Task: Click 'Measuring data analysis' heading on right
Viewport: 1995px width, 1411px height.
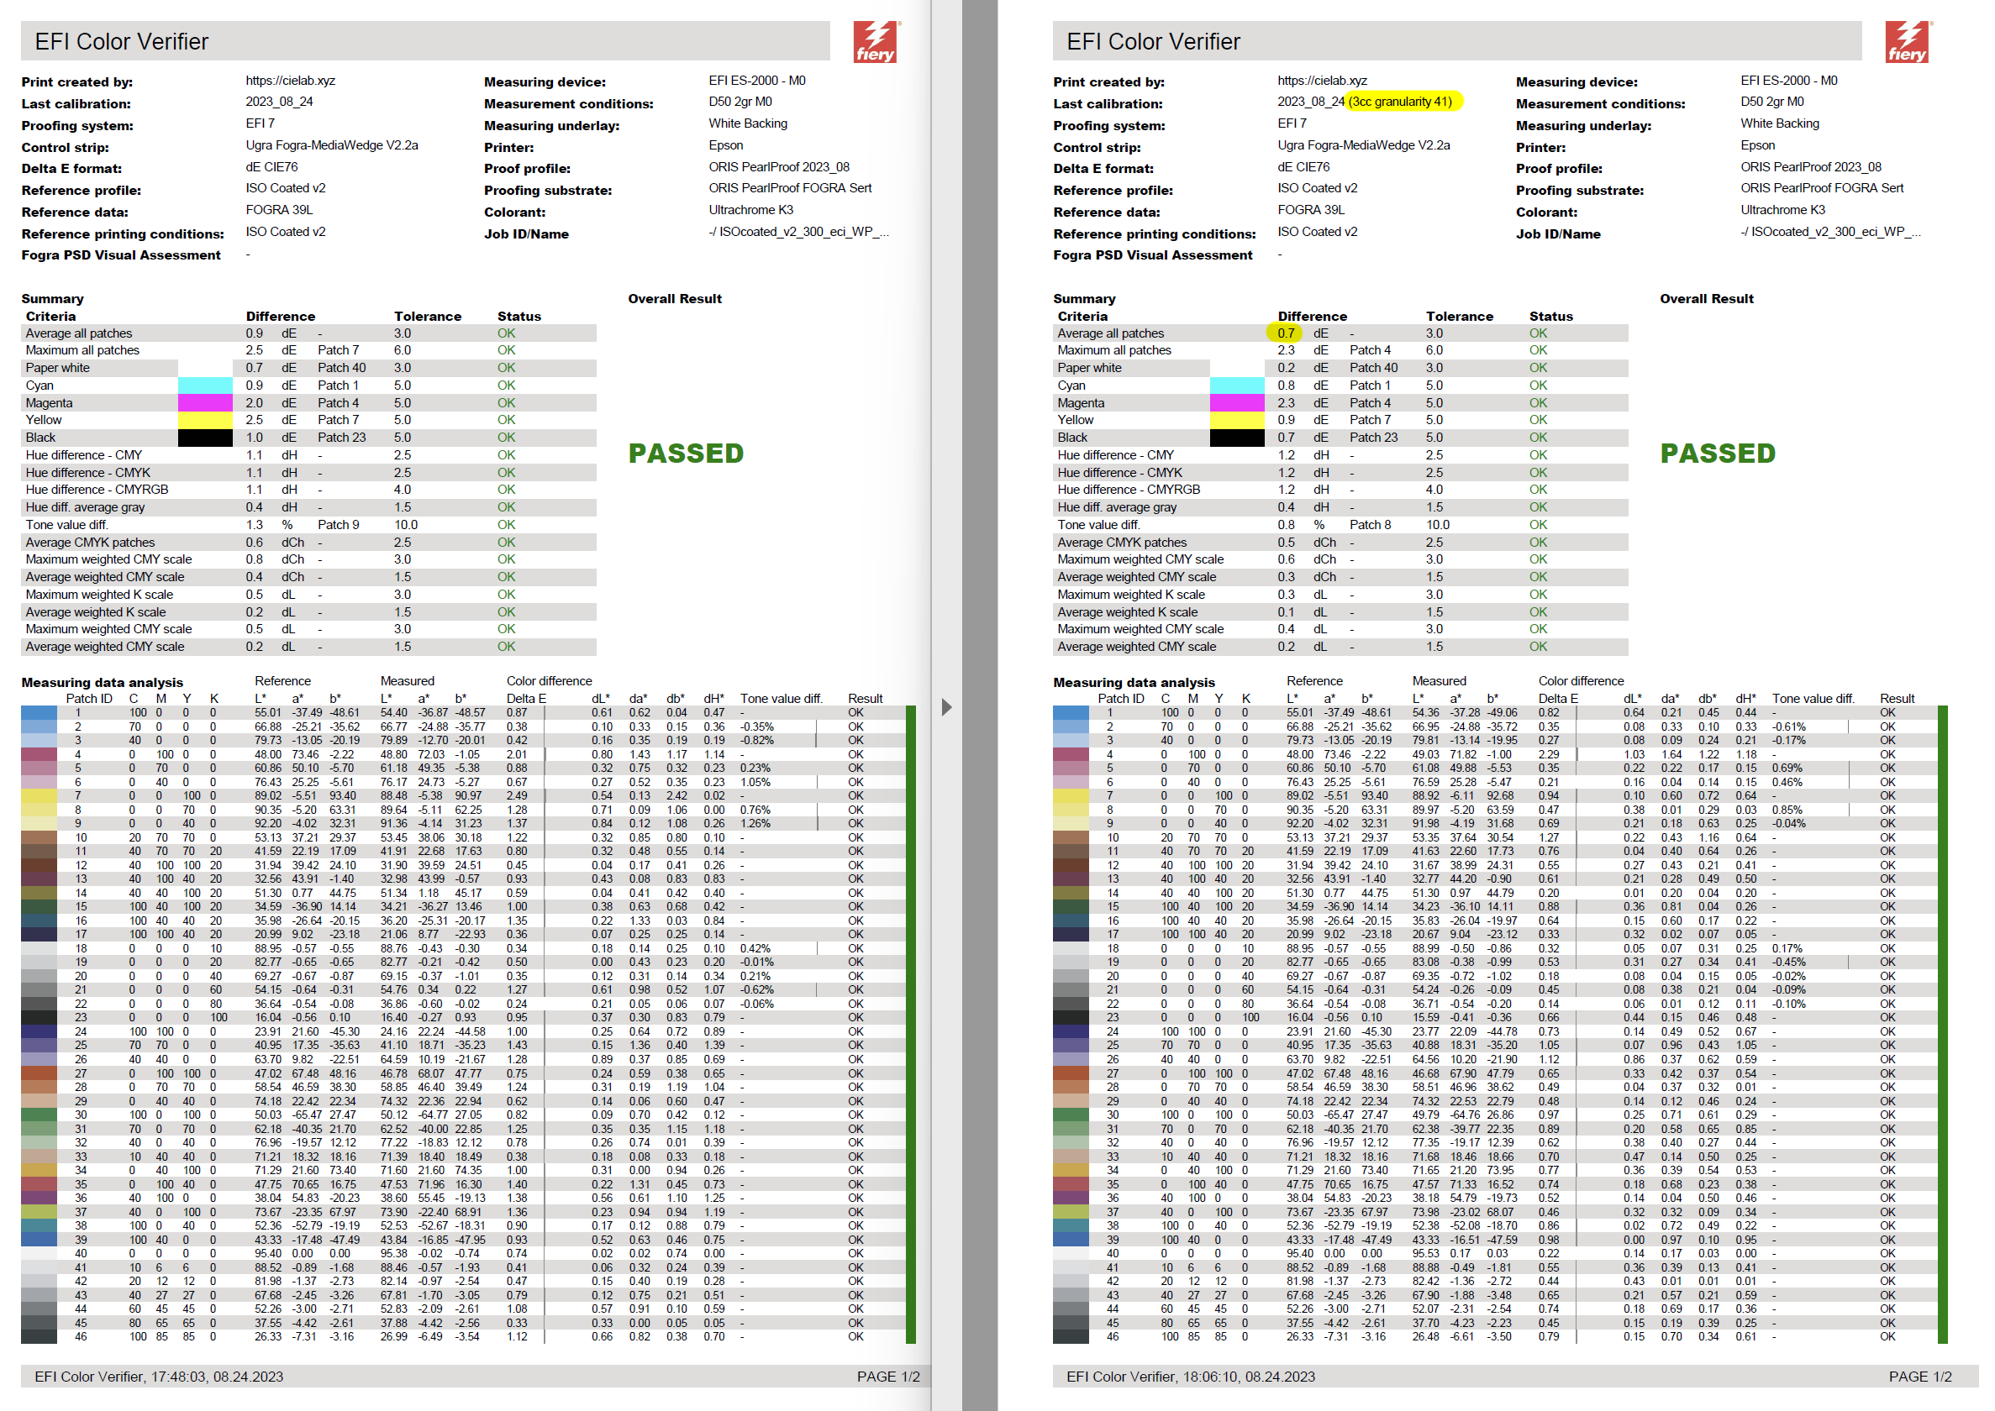Action: [1134, 683]
